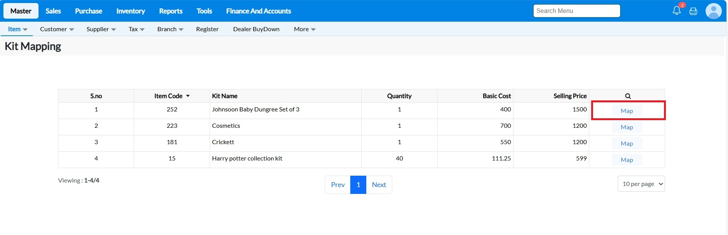Go to Finance And Accounts
728x235 pixels.
click(x=258, y=11)
